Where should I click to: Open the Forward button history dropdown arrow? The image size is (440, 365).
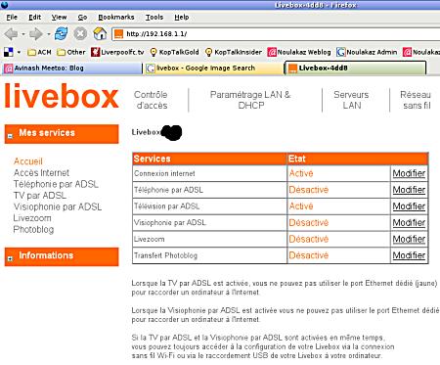point(48,34)
